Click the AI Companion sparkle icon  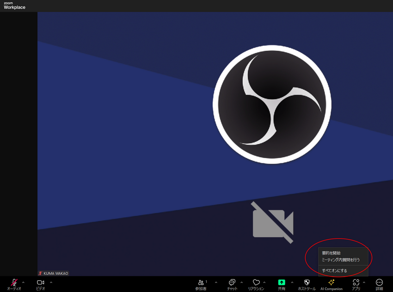[332, 282]
